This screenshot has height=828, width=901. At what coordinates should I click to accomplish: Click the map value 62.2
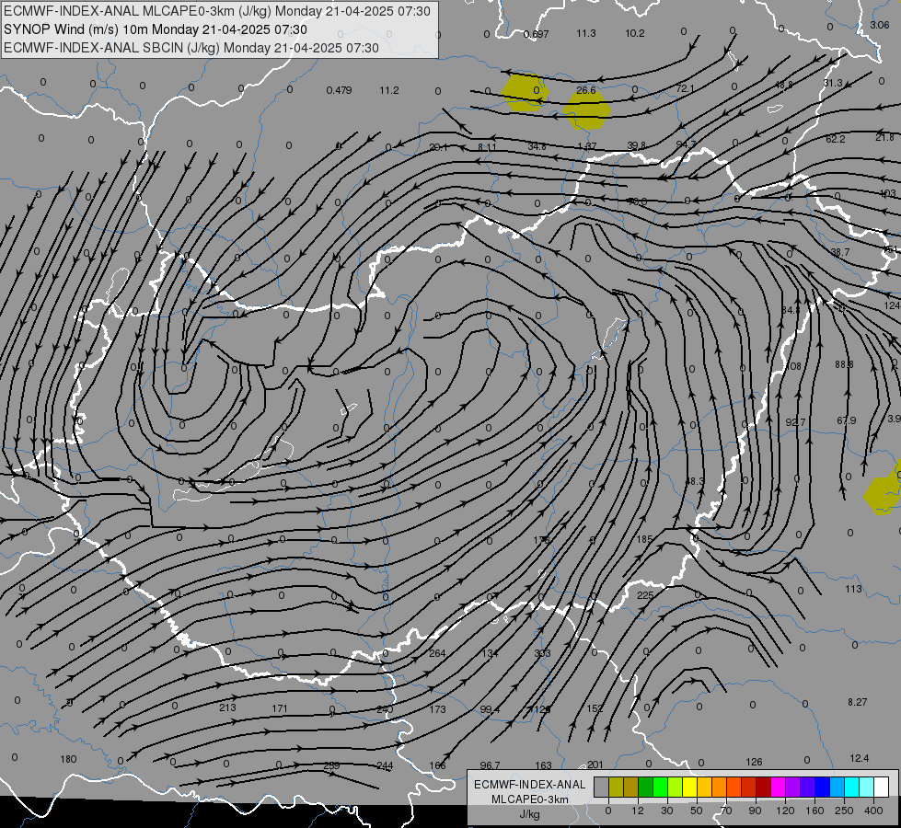[836, 139]
